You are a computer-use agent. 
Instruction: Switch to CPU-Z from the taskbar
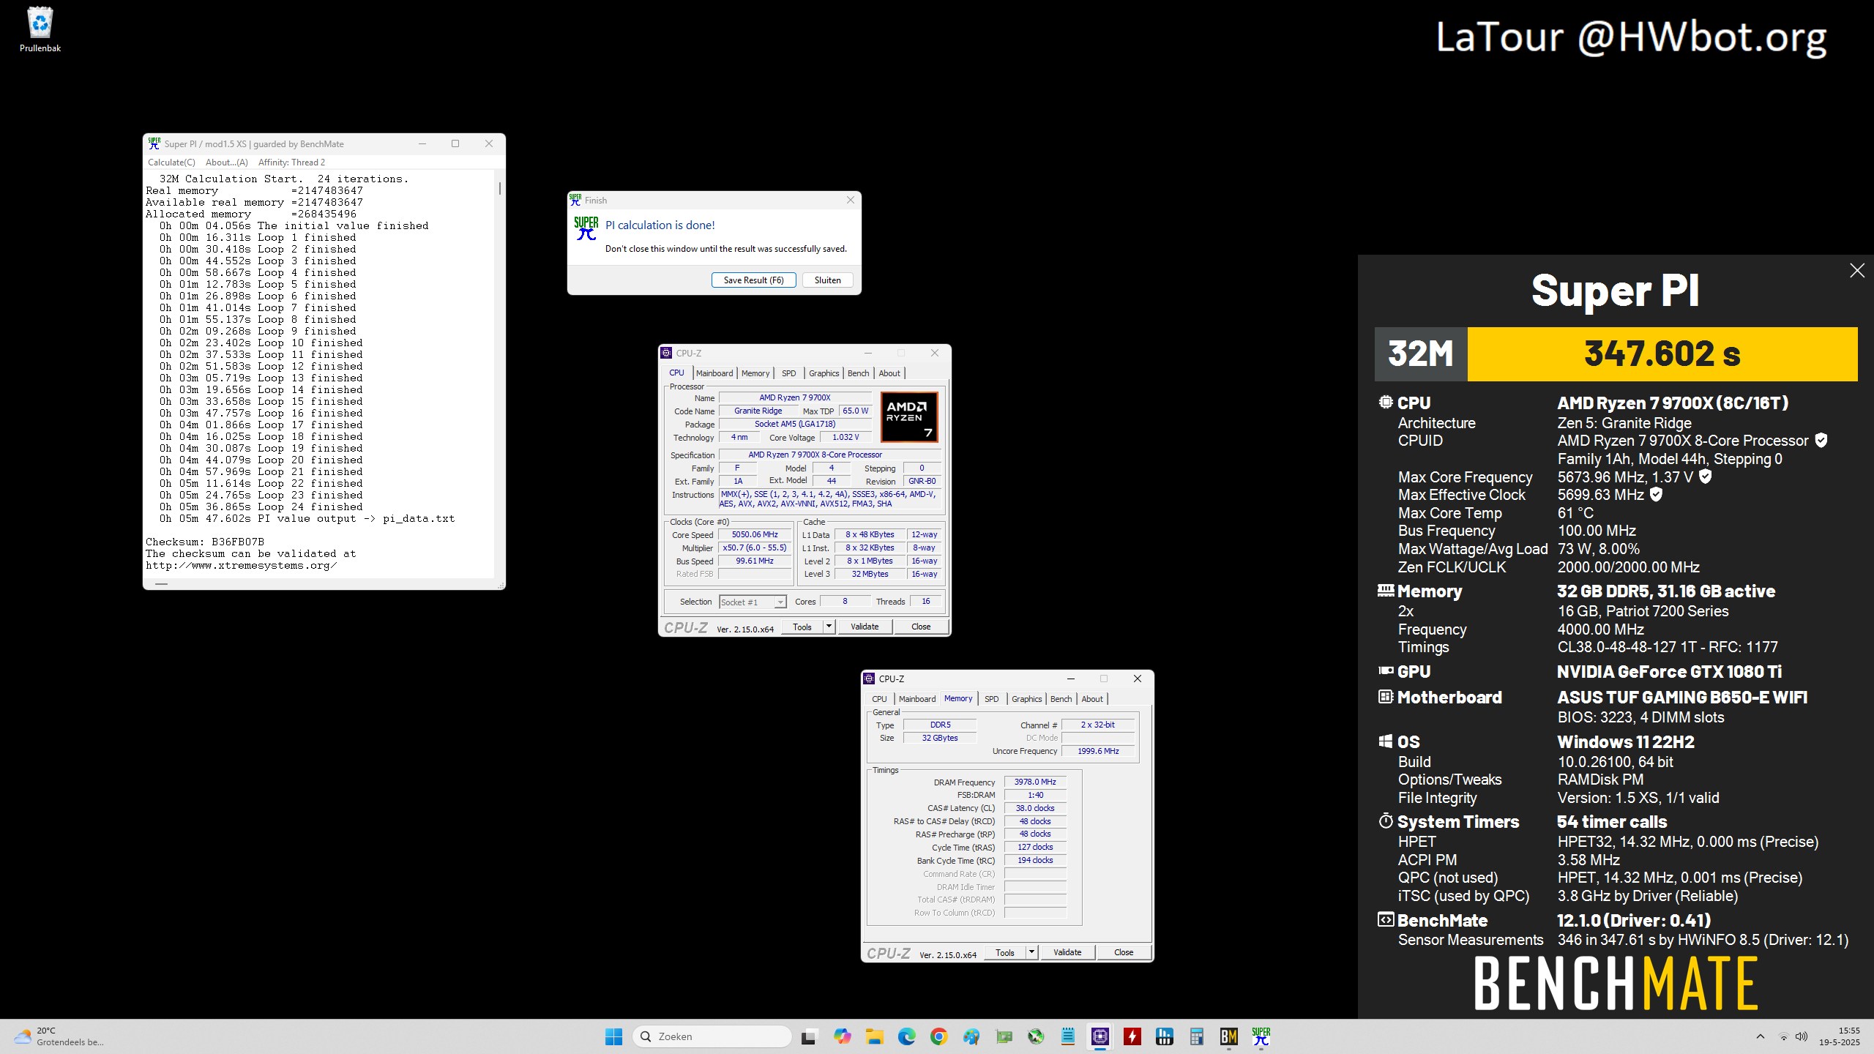tap(1100, 1036)
